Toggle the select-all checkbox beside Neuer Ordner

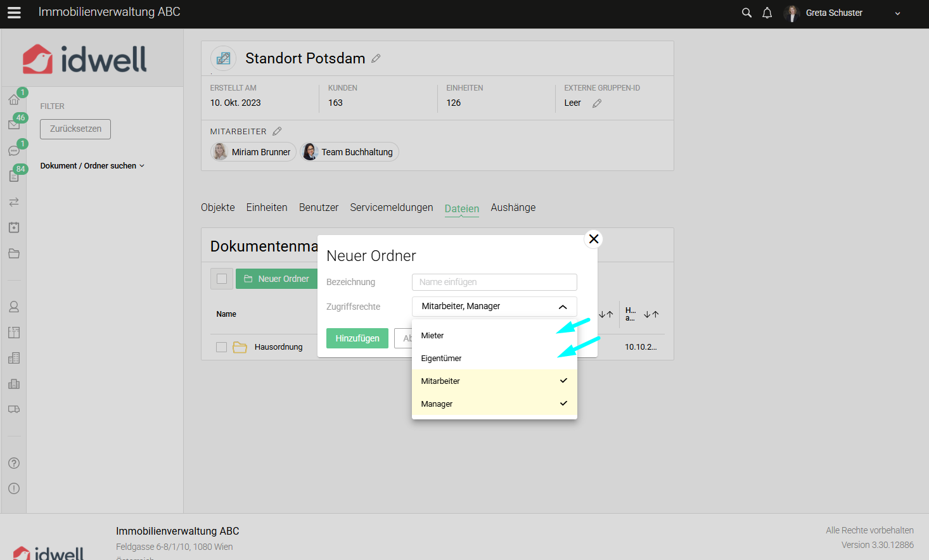(x=222, y=279)
